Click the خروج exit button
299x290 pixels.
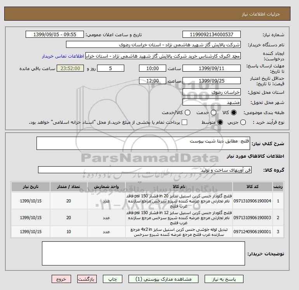(61, 279)
